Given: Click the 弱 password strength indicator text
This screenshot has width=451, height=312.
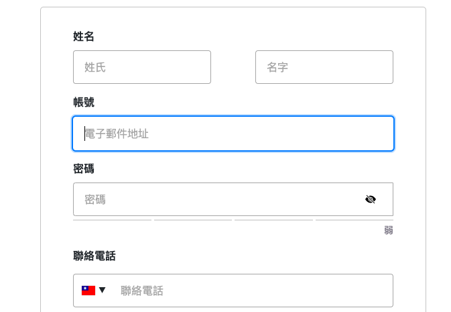Looking at the screenshot, I should coord(389,230).
